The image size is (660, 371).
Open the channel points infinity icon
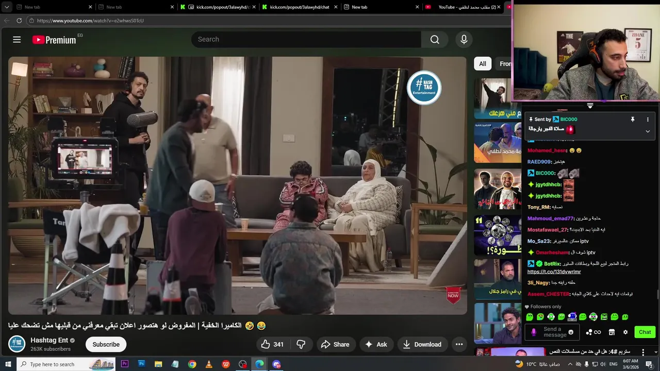pyautogui.click(x=594, y=332)
